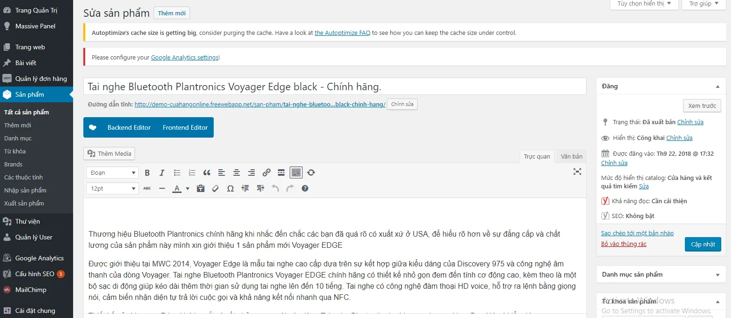
Task: Open Cấu hình SEO in sidebar
Action: point(36,274)
